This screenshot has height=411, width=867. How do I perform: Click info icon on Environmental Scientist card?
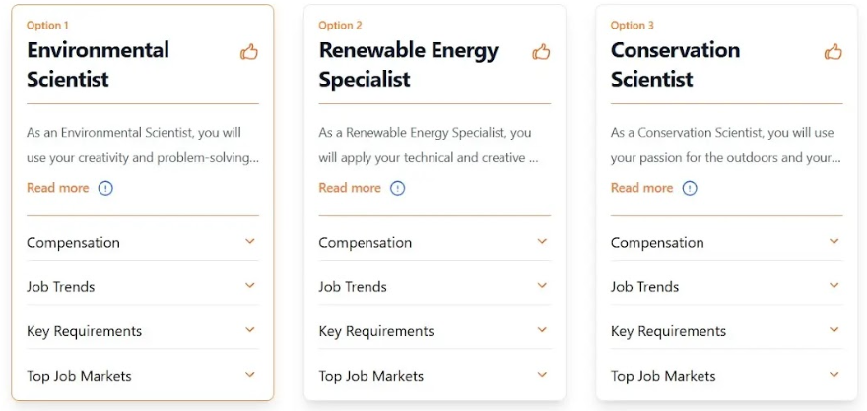(105, 188)
